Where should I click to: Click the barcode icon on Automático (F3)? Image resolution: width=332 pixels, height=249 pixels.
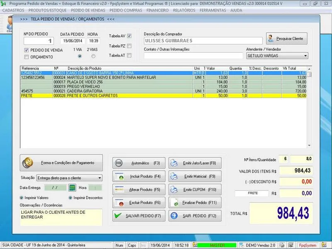[x=119, y=163]
